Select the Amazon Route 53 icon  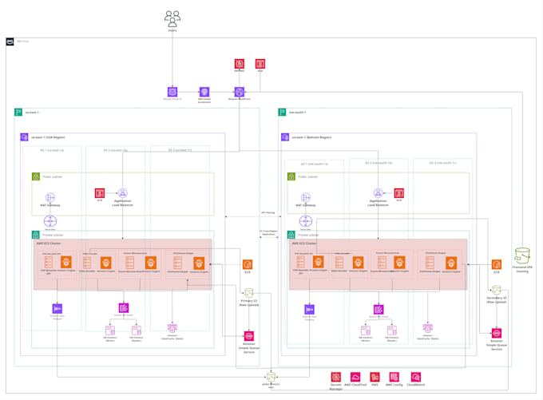tap(172, 92)
